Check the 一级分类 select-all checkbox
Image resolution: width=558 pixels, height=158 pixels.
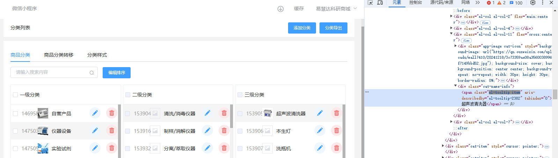coord(15,95)
